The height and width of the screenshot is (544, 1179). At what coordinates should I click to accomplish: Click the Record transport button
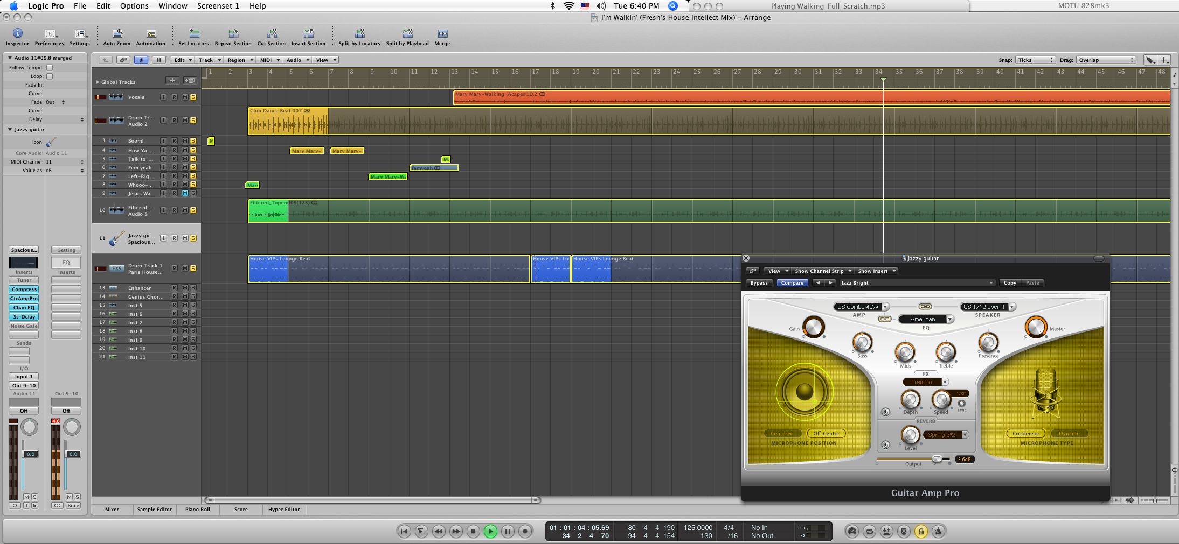tap(525, 532)
